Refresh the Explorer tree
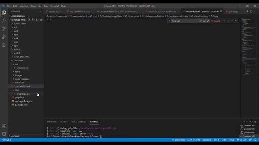This screenshot has width=259, height=145. point(37,20)
